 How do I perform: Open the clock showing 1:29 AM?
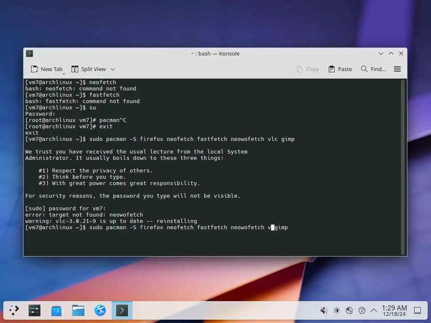tap(394, 310)
